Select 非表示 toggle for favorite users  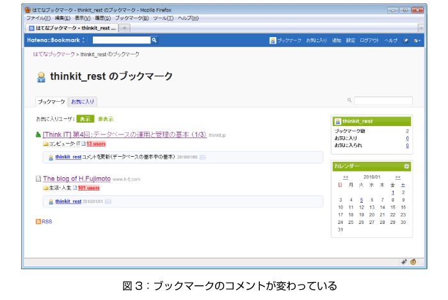tap(106, 119)
